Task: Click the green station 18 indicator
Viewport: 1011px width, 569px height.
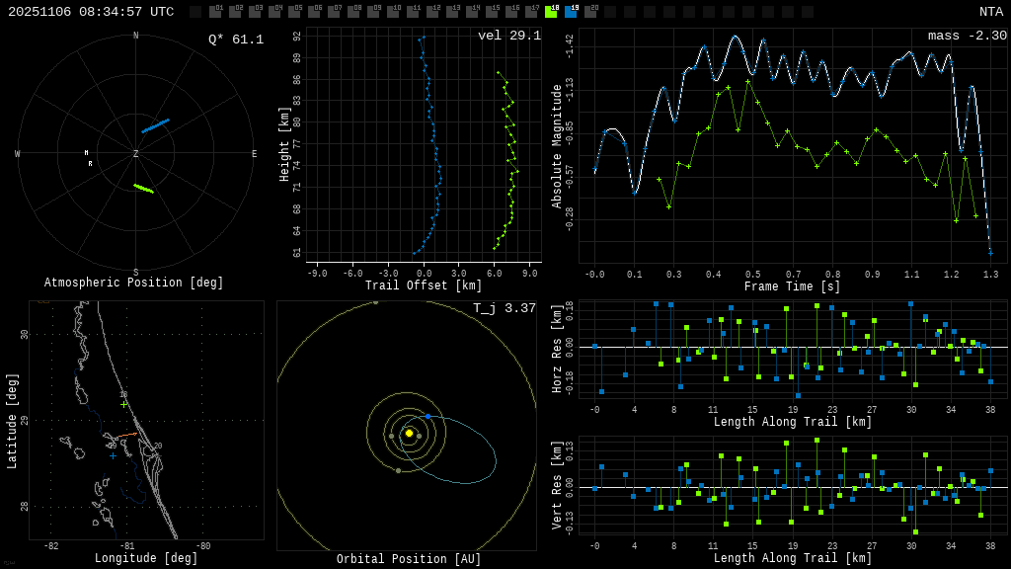Action: (x=551, y=12)
